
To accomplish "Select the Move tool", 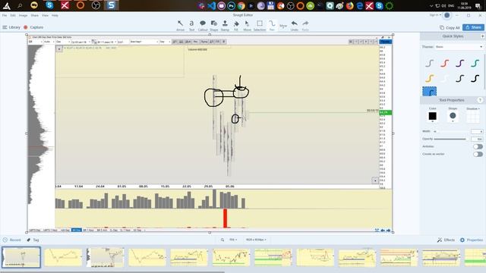I will tap(247, 25).
